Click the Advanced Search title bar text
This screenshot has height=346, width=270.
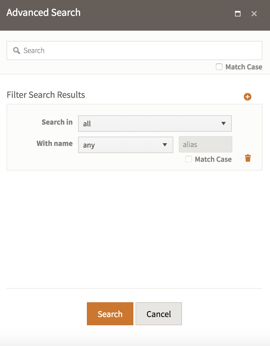click(44, 13)
